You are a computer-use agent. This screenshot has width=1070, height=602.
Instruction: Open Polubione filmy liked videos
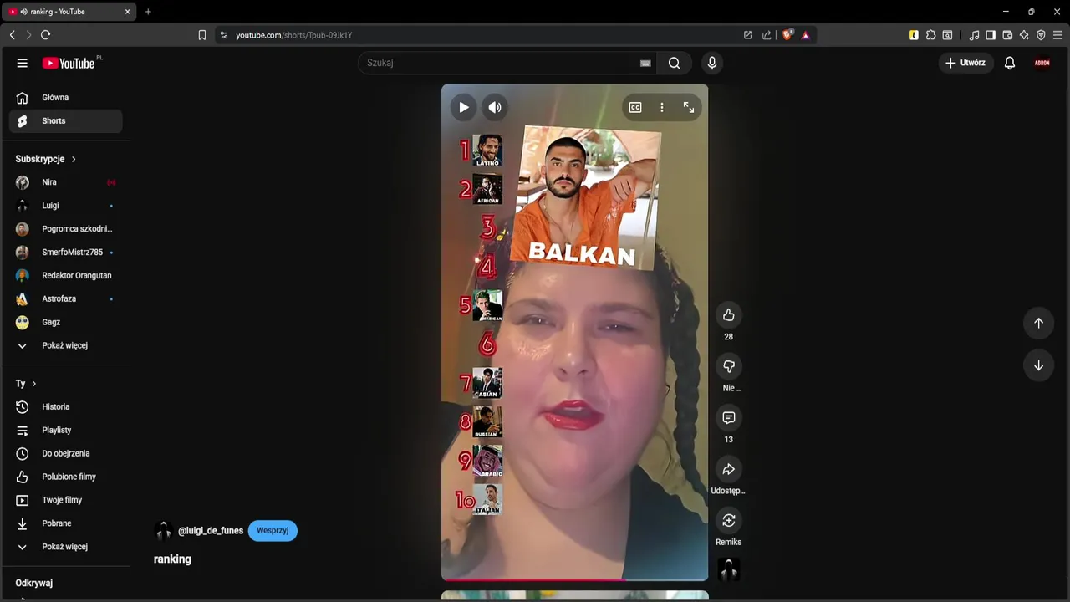pyautogui.click(x=66, y=477)
